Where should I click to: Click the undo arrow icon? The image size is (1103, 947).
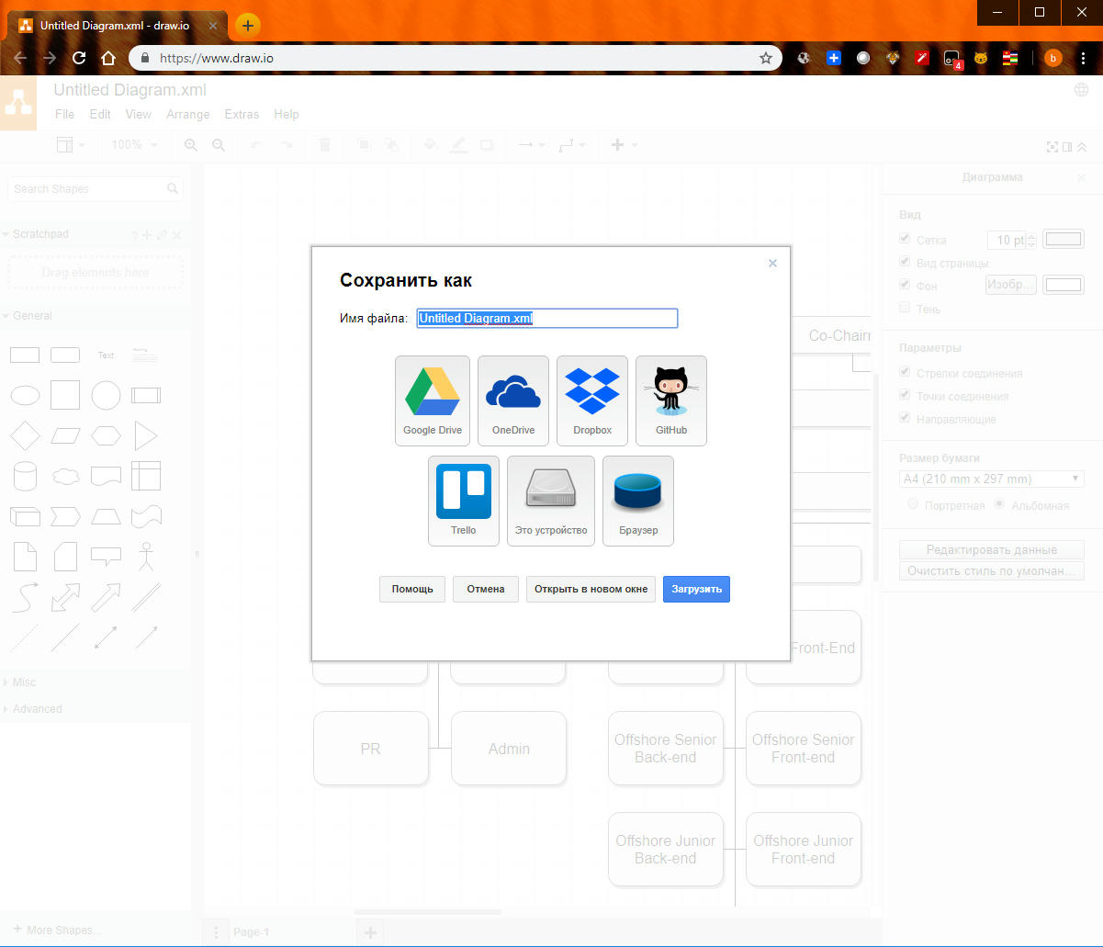256,145
